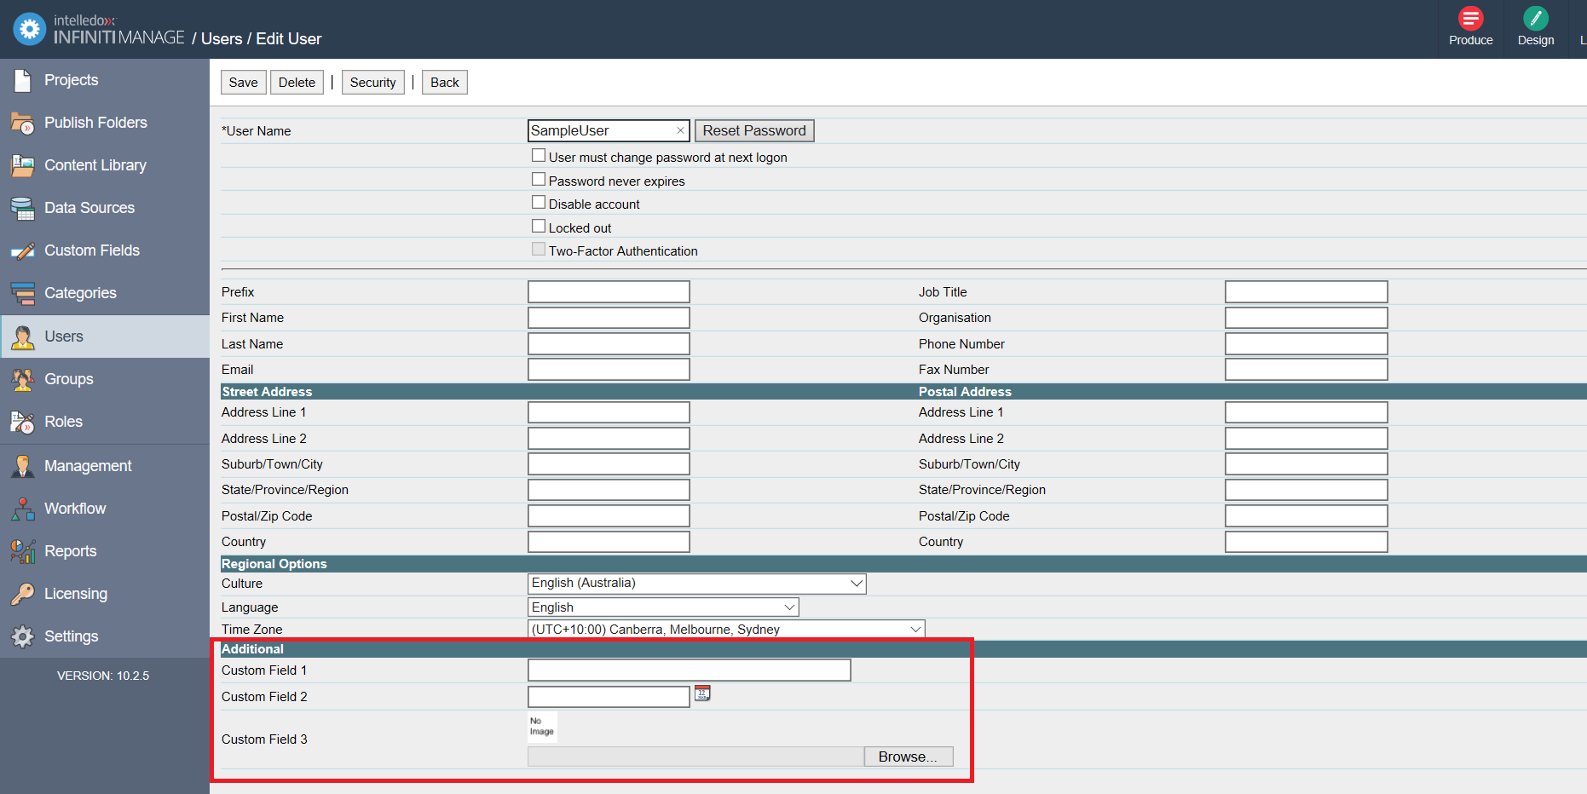Click the Users person icon
1587x794 pixels.
click(23, 337)
